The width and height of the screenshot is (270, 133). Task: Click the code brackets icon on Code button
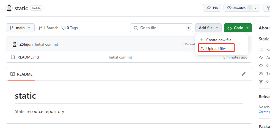point(230,28)
